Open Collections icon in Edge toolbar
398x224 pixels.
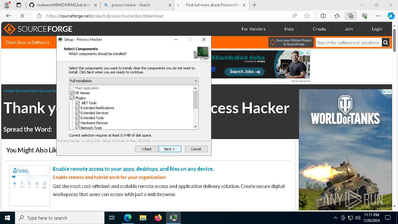(x=351, y=16)
